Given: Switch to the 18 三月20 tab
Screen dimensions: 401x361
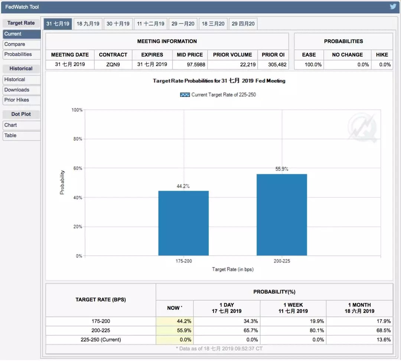Looking at the screenshot, I should coord(213,24).
